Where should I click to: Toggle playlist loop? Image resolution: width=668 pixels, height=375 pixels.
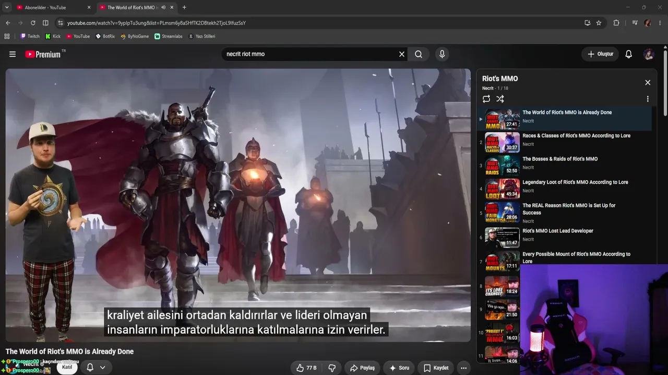click(486, 99)
